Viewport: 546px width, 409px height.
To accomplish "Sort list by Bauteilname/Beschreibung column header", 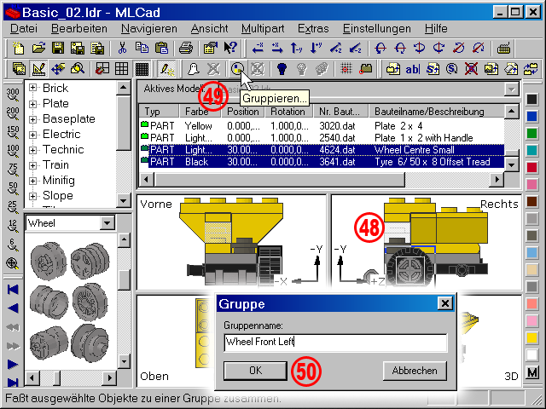I will 436,112.
